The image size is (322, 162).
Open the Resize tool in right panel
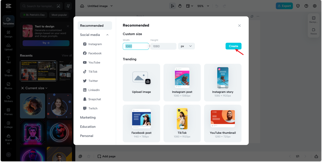click(x=313, y=31)
